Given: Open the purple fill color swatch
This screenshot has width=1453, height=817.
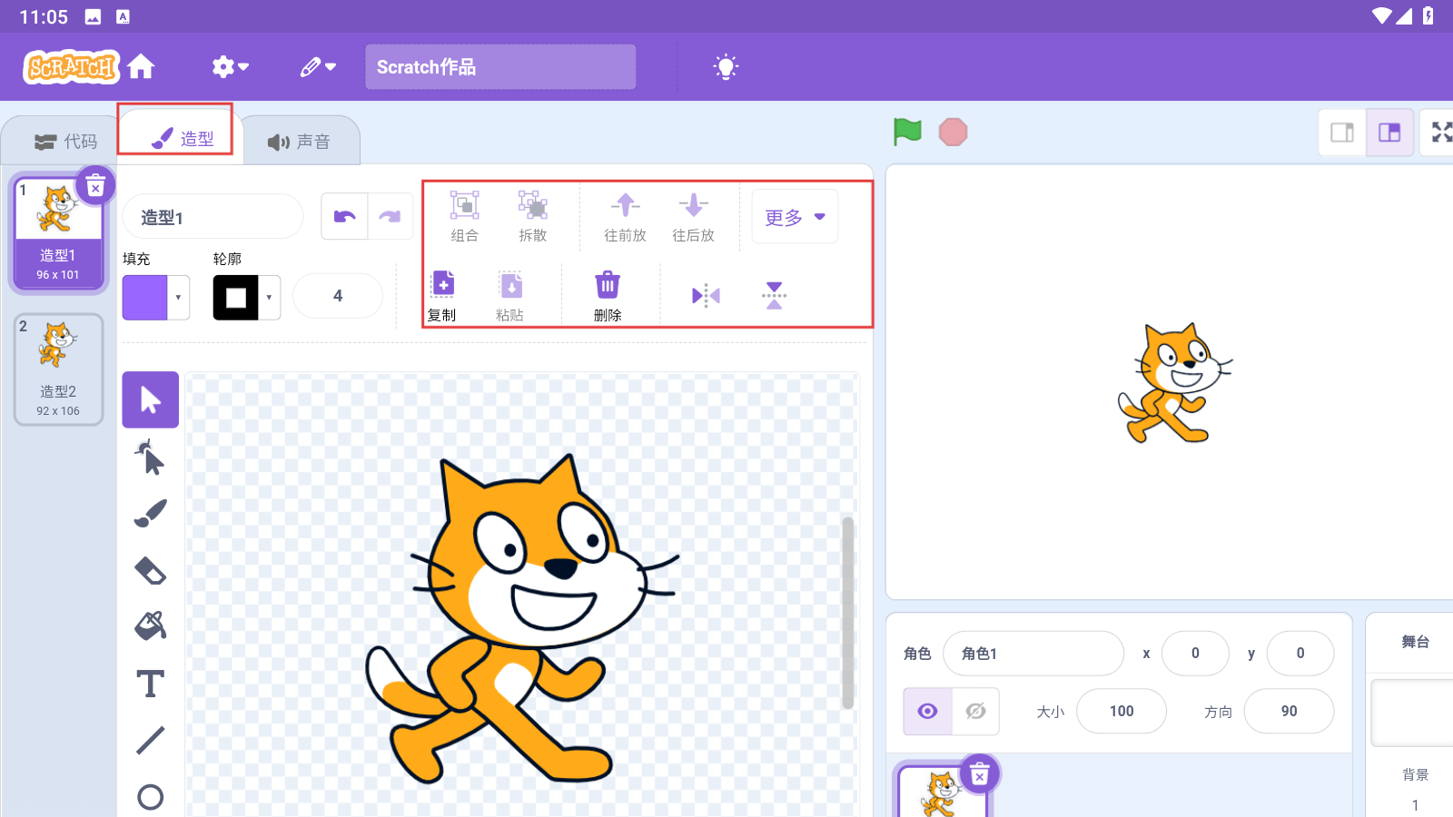Looking at the screenshot, I should [145, 298].
